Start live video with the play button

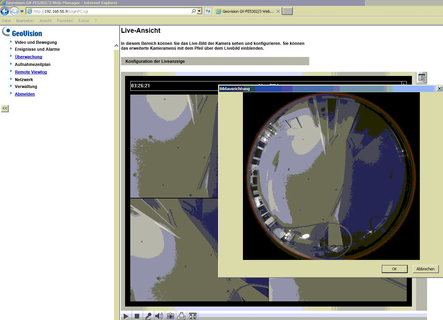(126, 316)
